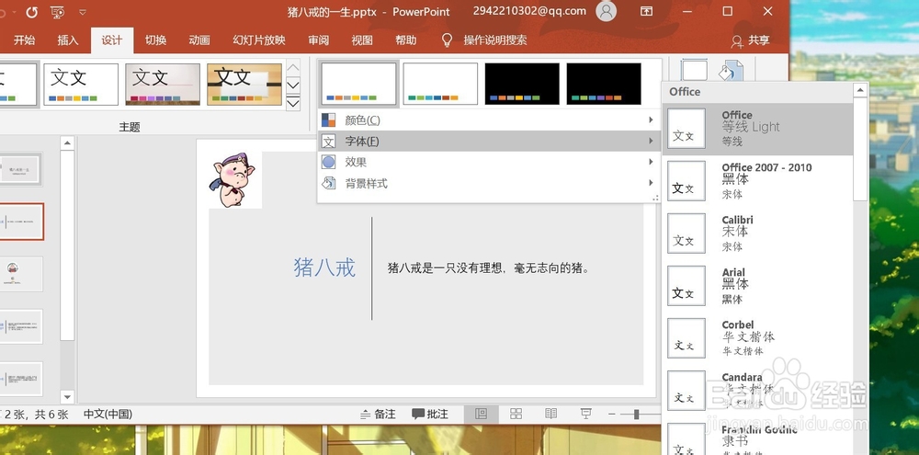Open the 效果 menu entry
Image resolution: width=919 pixels, height=455 pixels.
point(490,163)
